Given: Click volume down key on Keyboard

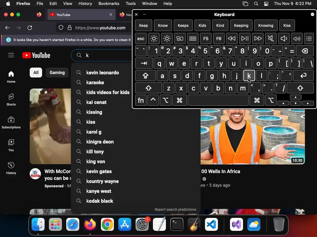Looking at the screenshot, I should click(284, 39).
